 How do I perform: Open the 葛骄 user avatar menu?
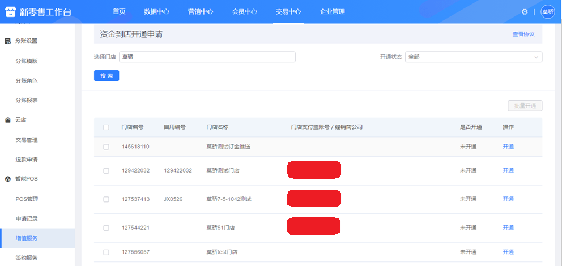547,12
